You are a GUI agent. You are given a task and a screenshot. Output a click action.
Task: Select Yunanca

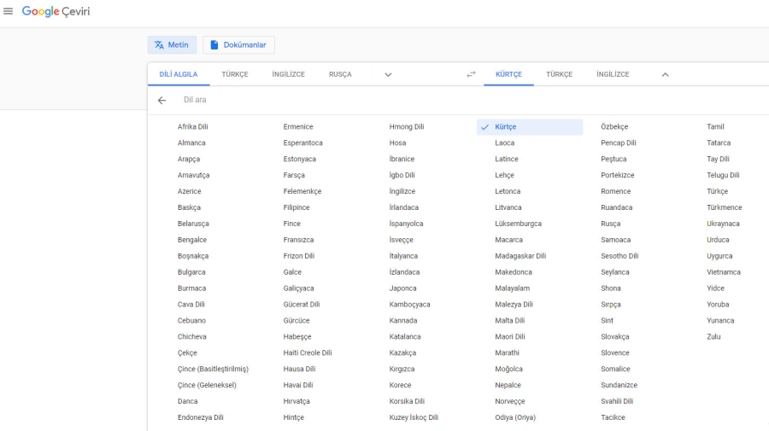(720, 321)
